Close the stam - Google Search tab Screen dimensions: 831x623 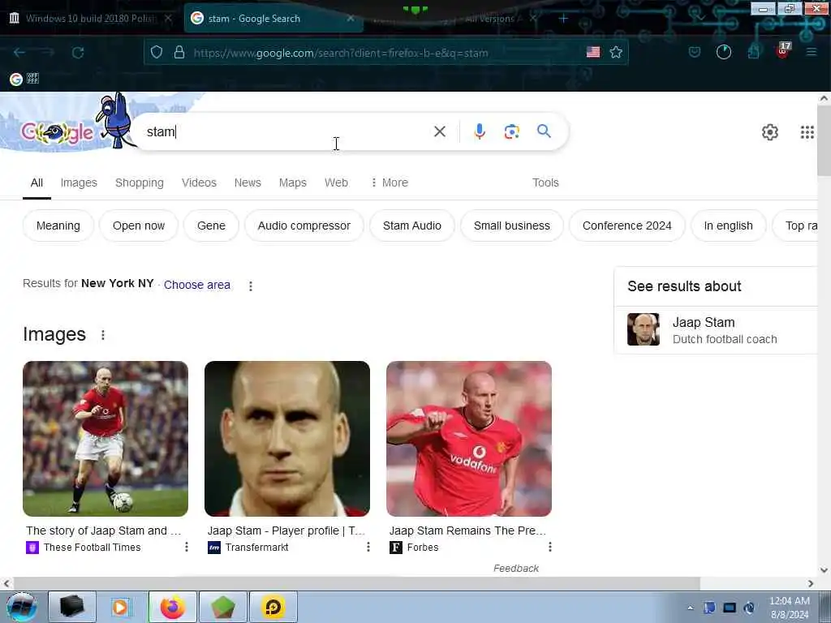[x=351, y=19]
